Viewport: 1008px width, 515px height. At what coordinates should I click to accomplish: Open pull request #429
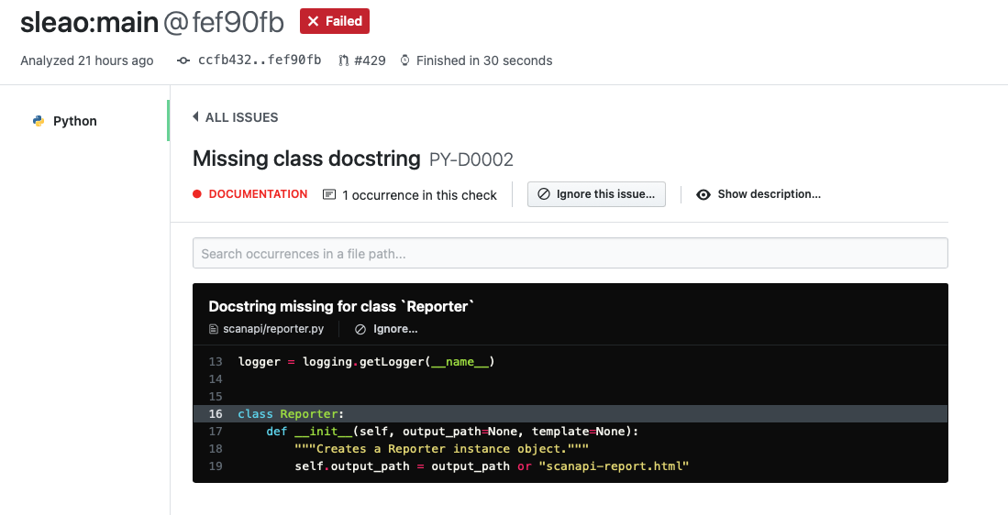(x=370, y=60)
